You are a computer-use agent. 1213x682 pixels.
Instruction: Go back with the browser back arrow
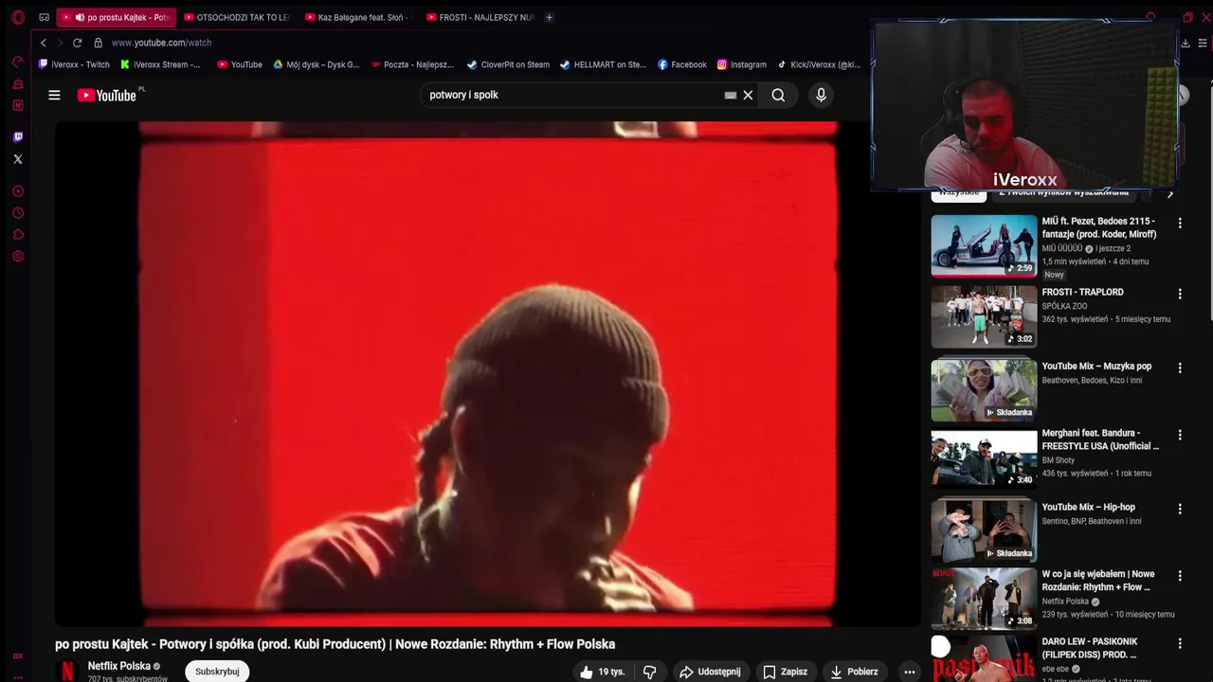43,43
